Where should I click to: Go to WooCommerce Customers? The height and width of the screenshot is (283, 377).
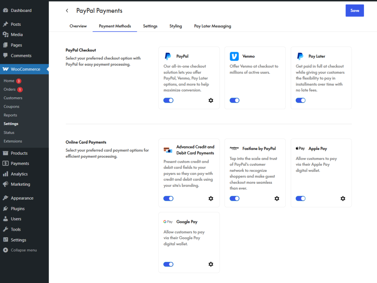coord(13,98)
